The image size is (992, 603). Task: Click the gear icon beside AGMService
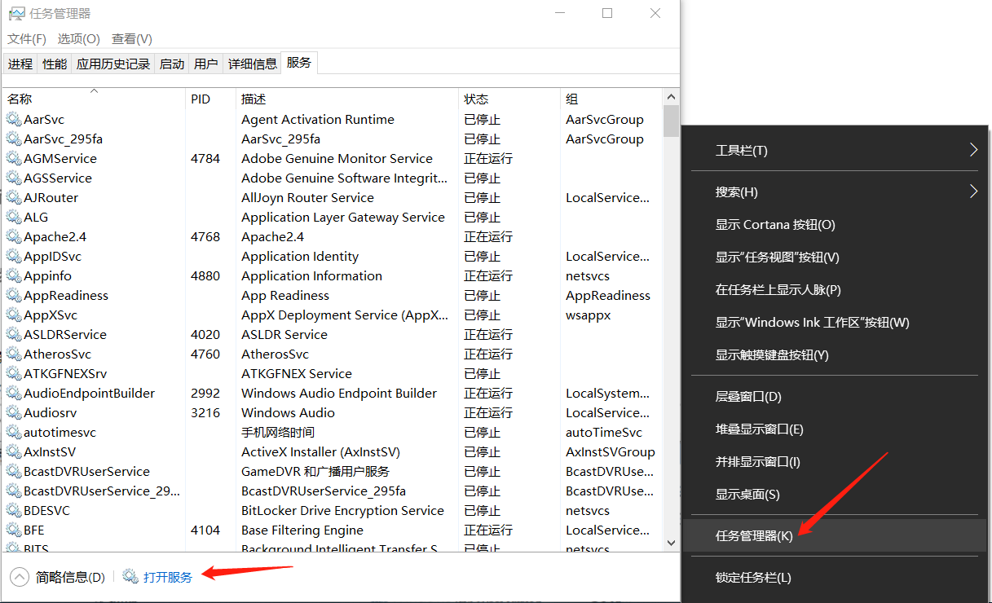point(13,158)
